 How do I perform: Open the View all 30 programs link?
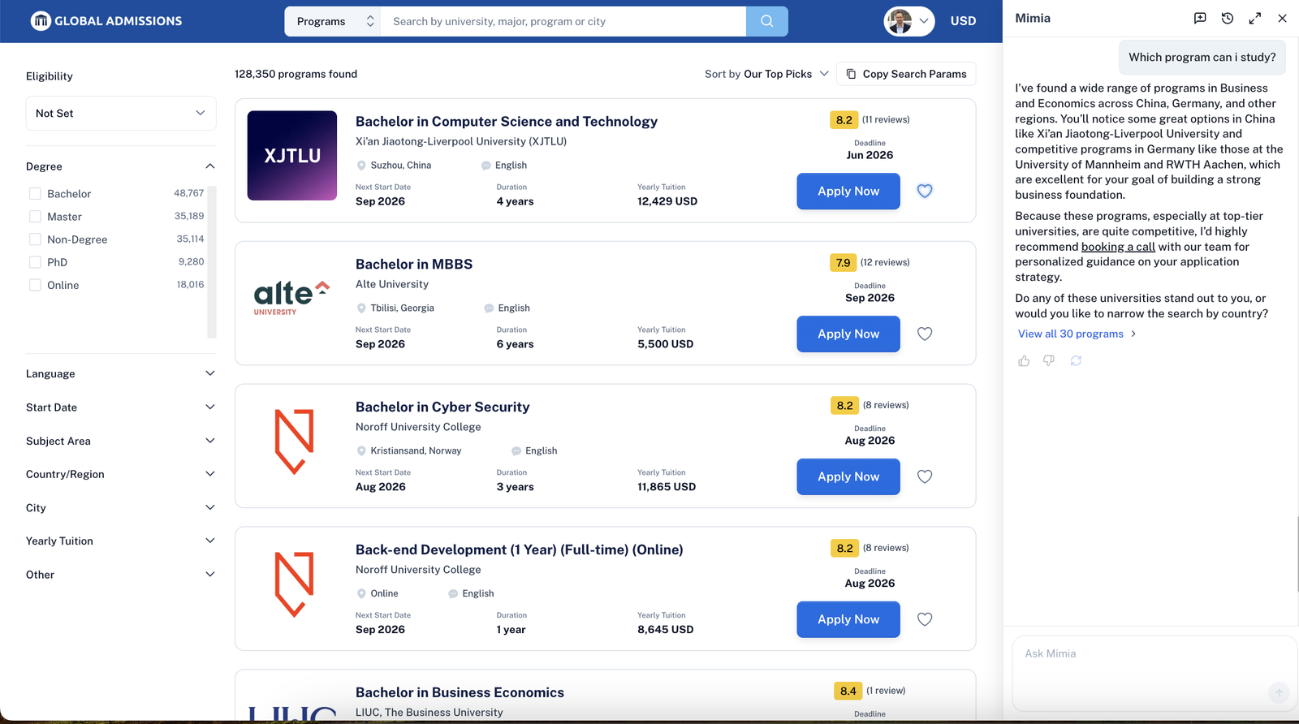click(x=1071, y=334)
